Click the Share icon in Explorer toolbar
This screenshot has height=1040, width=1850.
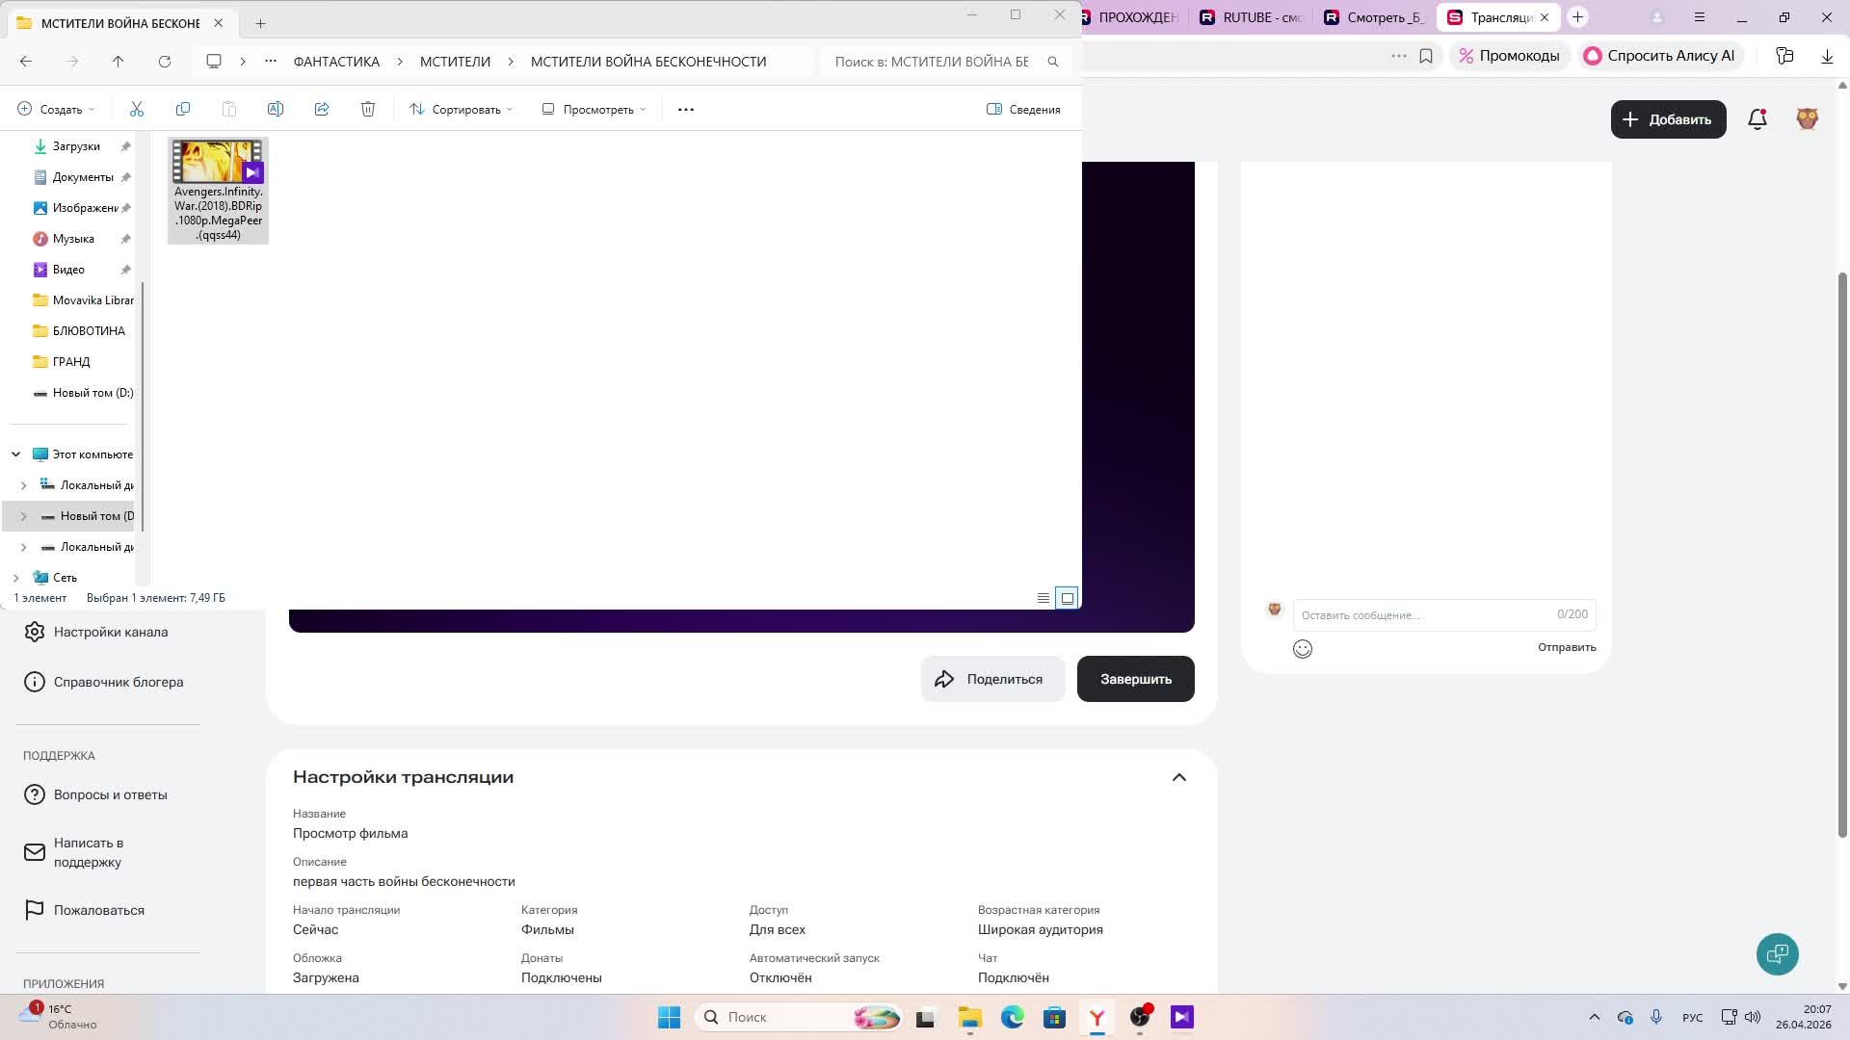pyautogui.click(x=322, y=110)
